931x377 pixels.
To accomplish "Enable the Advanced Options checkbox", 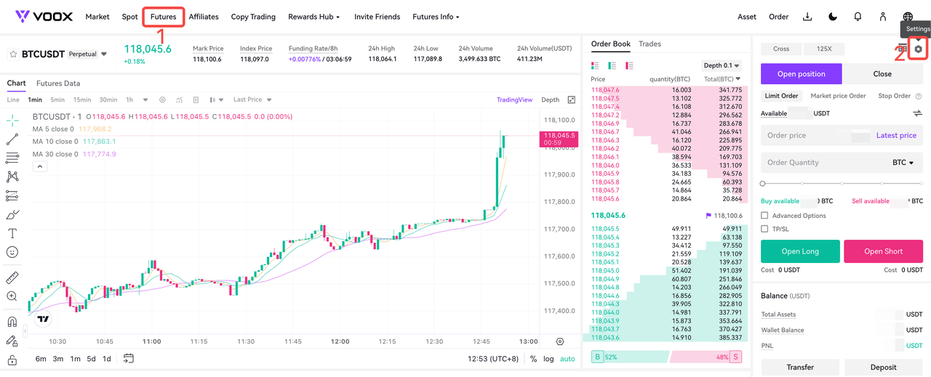I will (x=764, y=216).
